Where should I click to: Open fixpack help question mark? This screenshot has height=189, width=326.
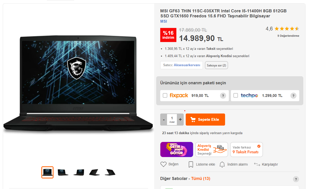point(223,96)
